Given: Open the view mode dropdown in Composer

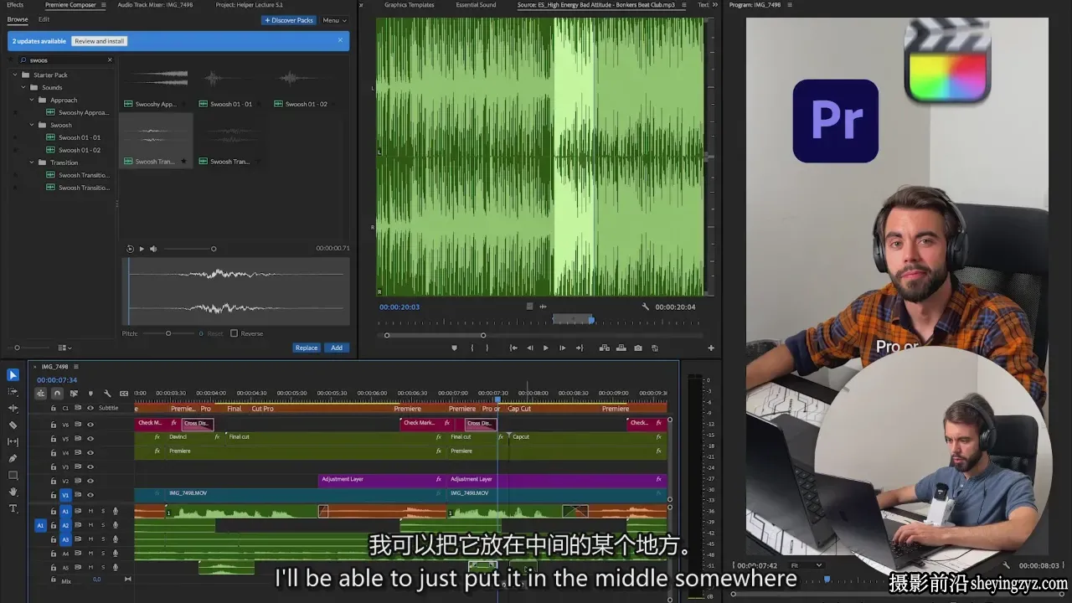Looking at the screenshot, I should coord(64,348).
